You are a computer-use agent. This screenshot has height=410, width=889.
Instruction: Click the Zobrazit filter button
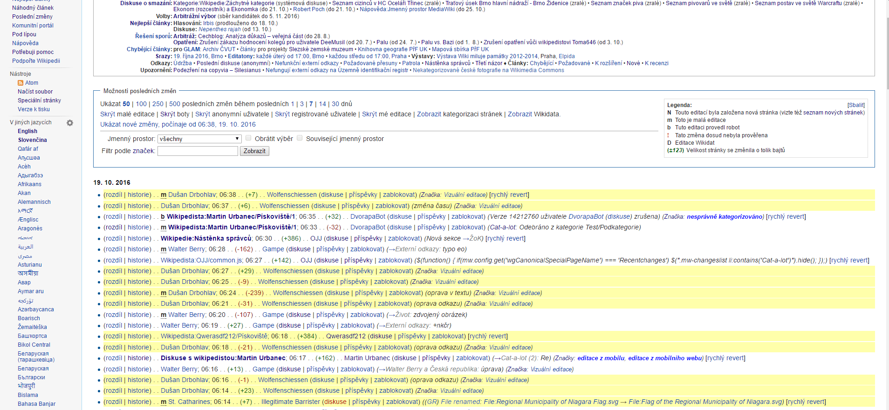click(x=254, y=151)
